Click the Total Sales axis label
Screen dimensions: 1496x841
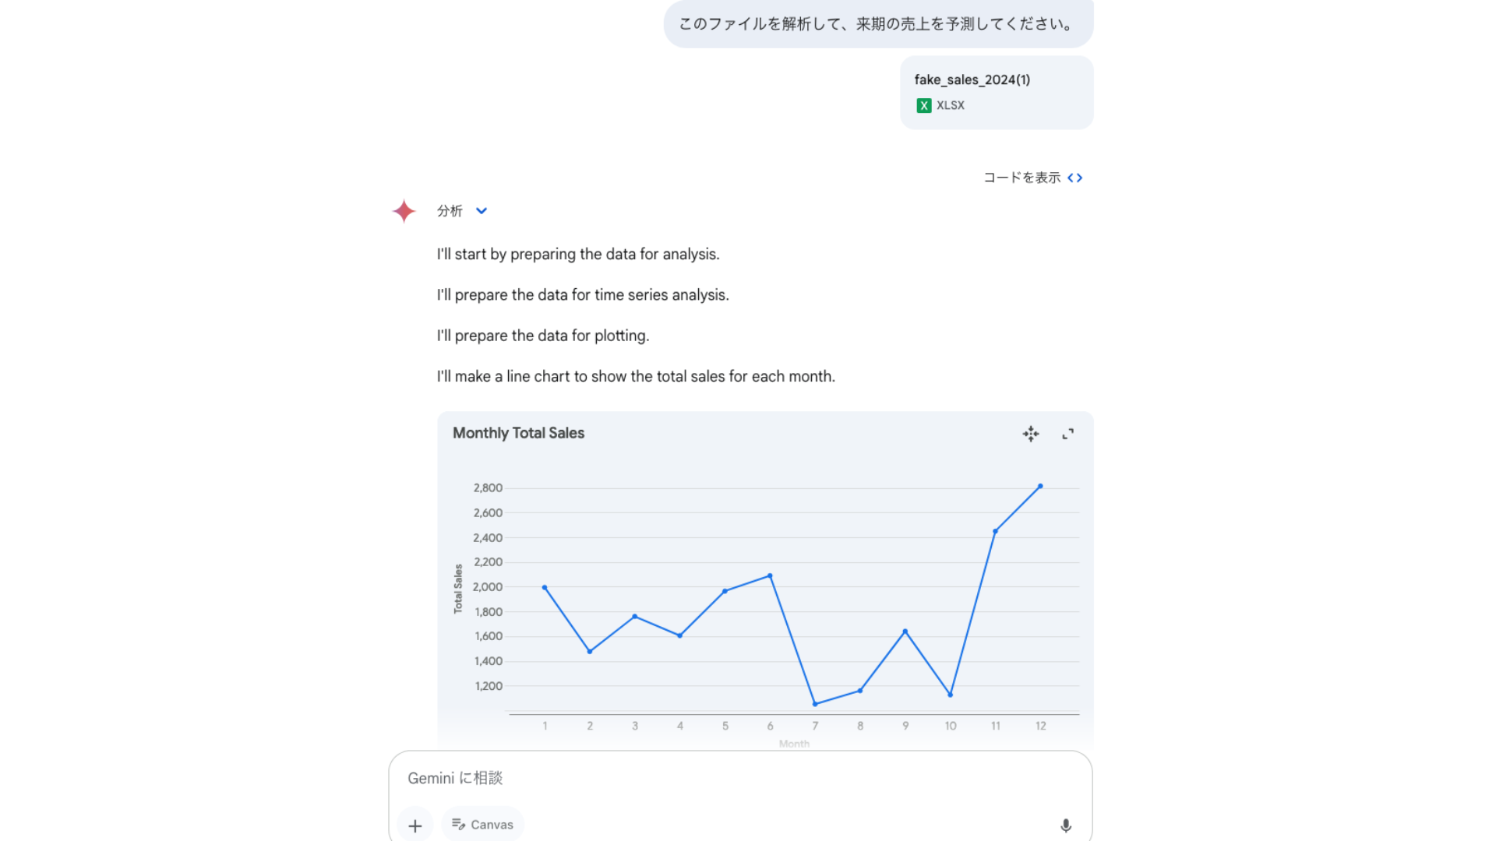[459, 586]
